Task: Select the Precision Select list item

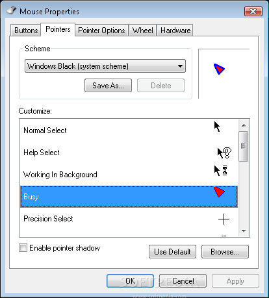Action: pyautogui.click(x=129, y=219)
